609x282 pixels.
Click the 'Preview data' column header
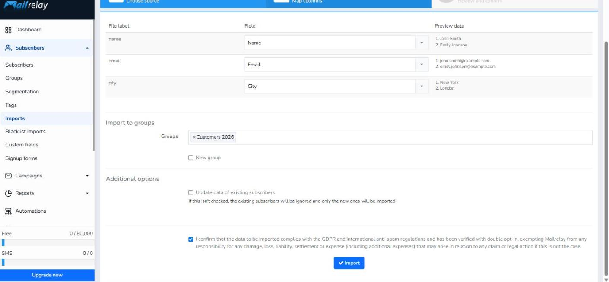[x=449, y=26]
